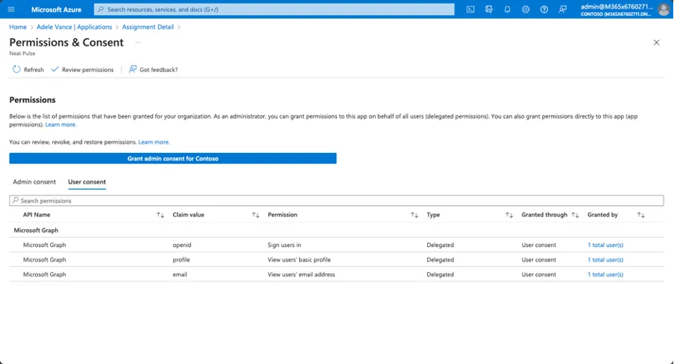The height and width of the screenshot is (364, 674).
Task: Sort the table by API Name
Action: click(x=160, y=215)
